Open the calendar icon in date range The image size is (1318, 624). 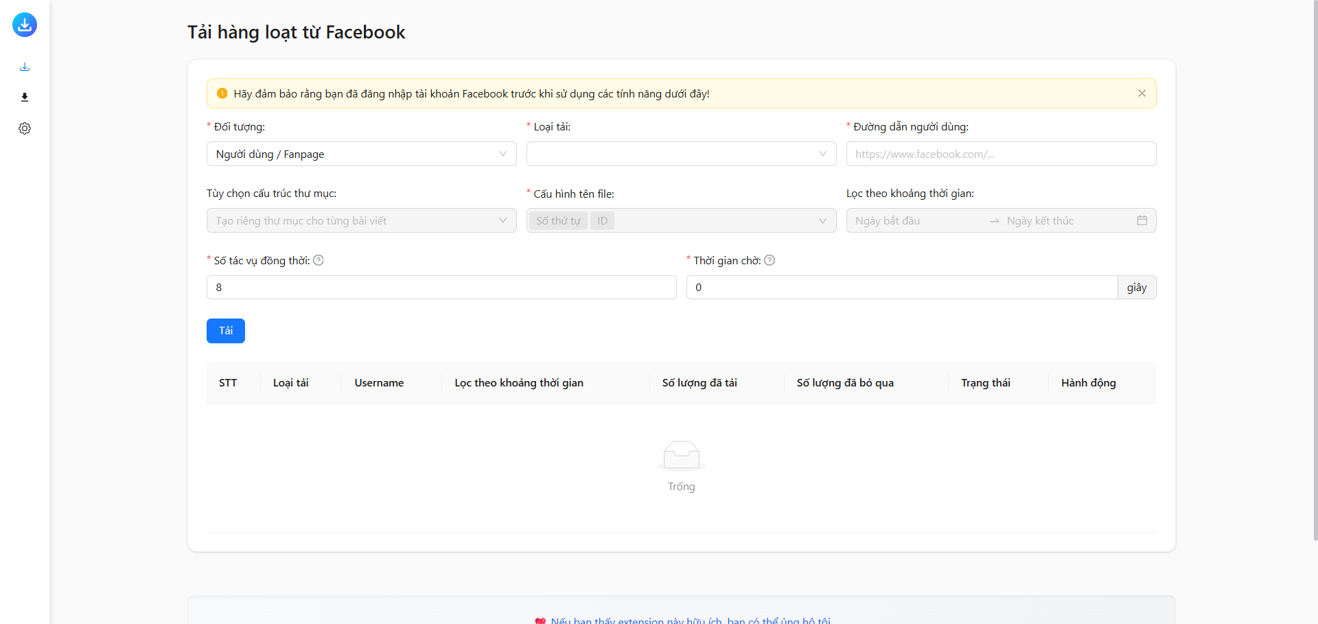1142,220
